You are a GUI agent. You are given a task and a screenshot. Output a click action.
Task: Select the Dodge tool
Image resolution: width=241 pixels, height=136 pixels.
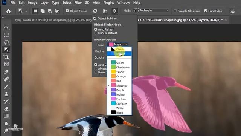6,131
